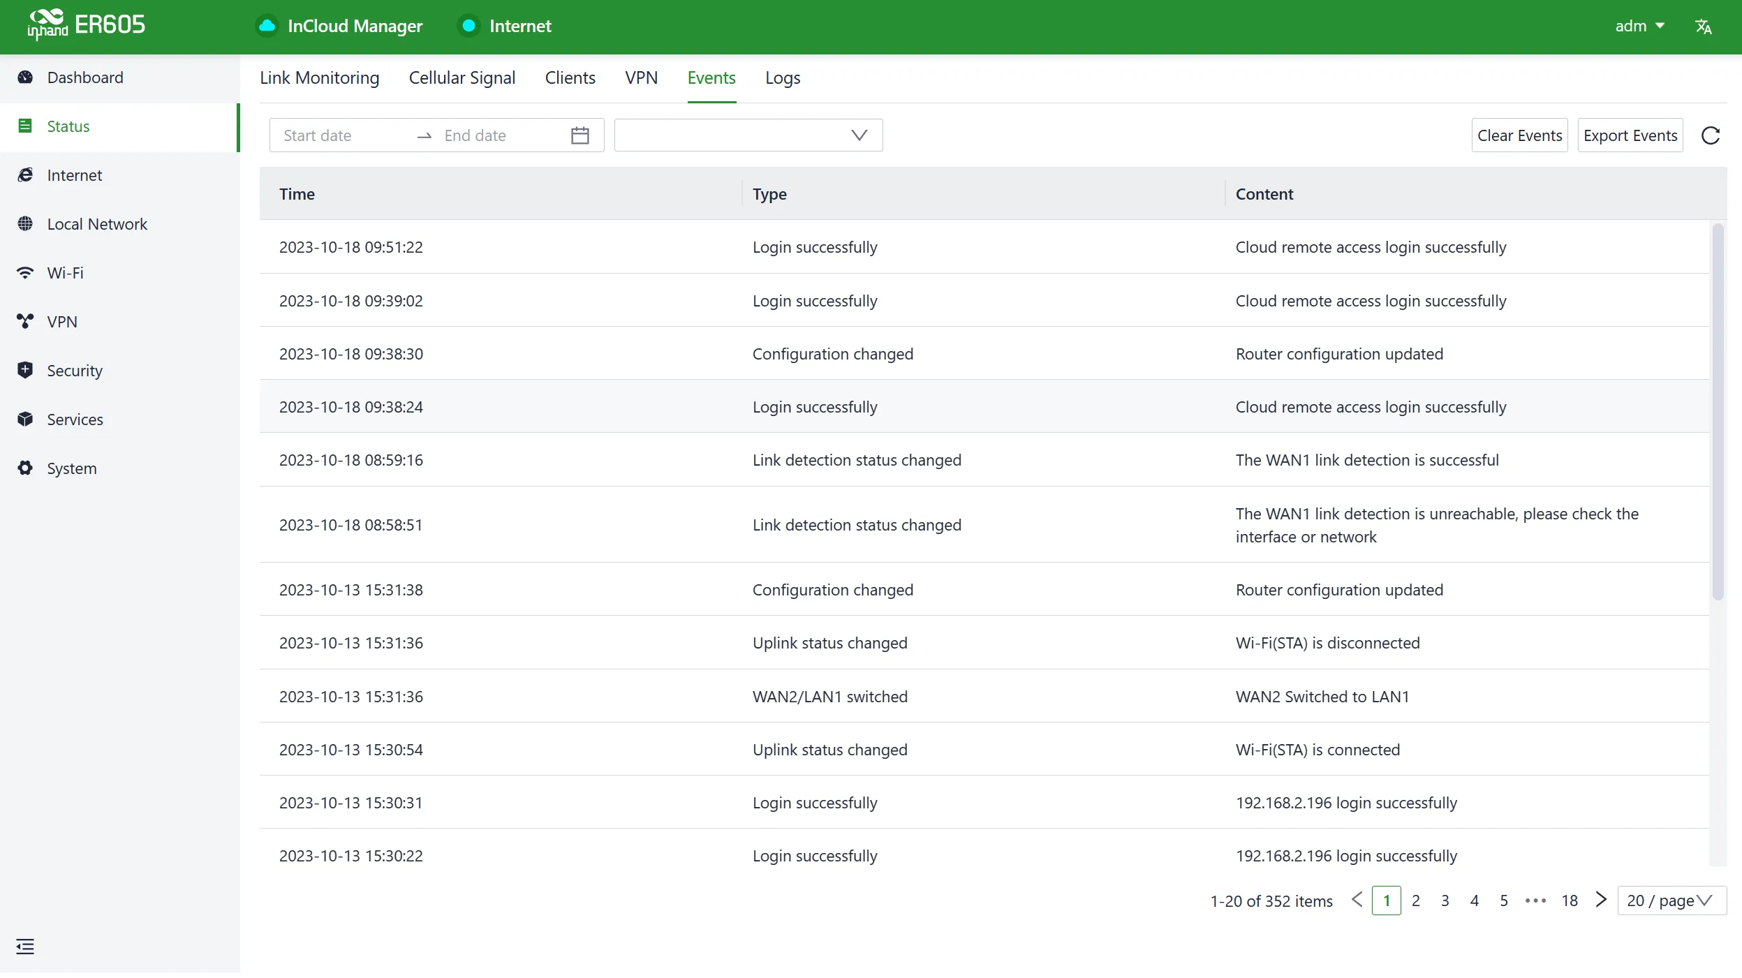The height and width of the screenshot is (978, 1742).
Task: Switch to the Link Monitoring tab
Action: 320,78
